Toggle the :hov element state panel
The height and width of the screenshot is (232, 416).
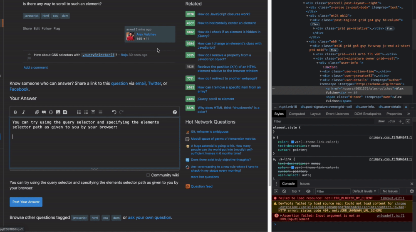coord(381,121)
